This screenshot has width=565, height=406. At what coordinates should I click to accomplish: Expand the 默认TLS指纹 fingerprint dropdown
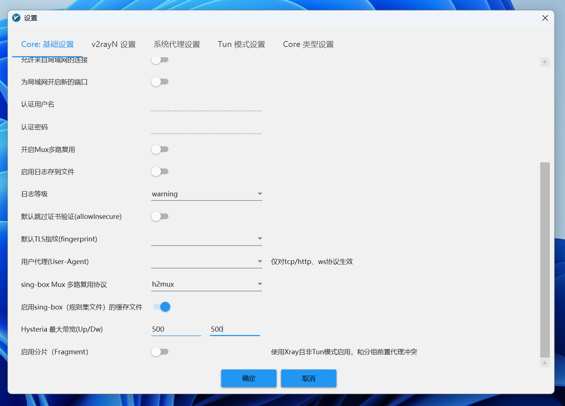206,239
